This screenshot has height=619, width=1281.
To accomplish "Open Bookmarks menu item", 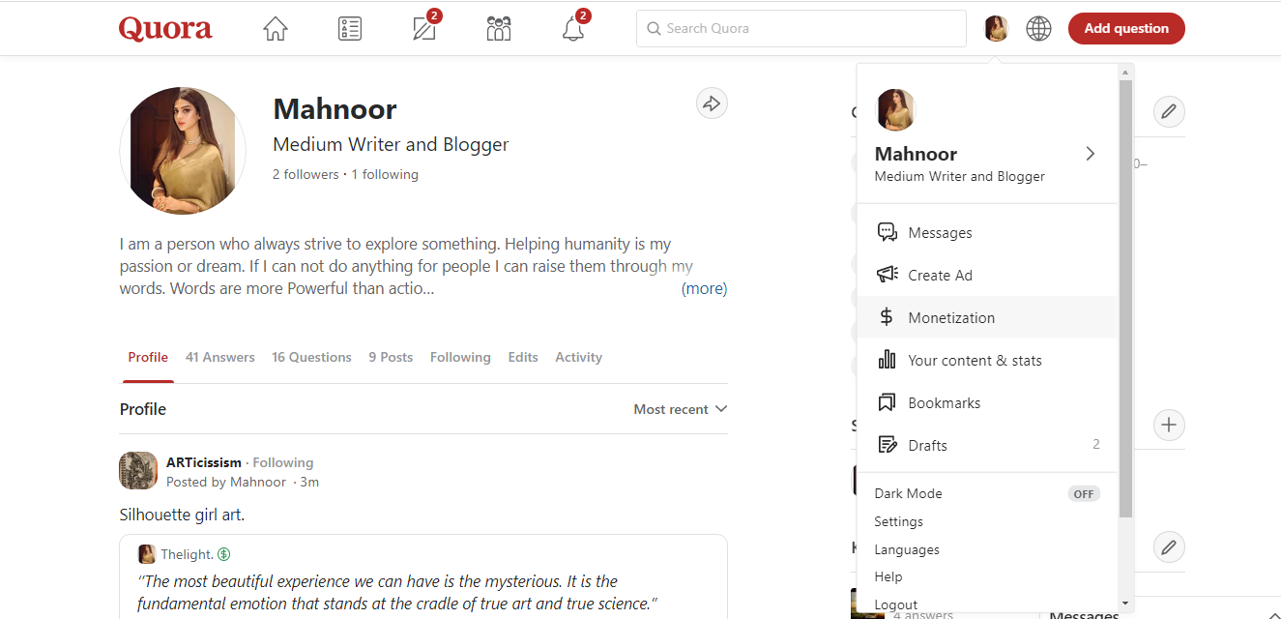I will point(987,402).
